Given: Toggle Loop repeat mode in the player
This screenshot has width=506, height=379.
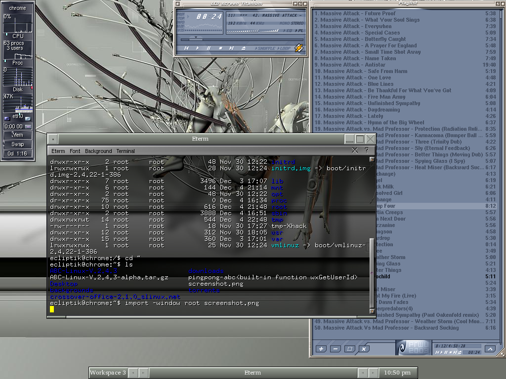Looking at the screenshot, I should coord(285,48).
